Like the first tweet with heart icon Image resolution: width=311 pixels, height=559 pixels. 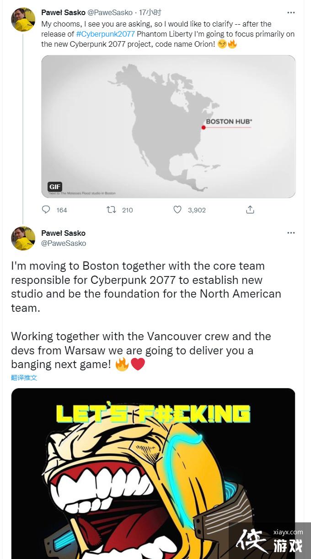click(x=177, y=210)
